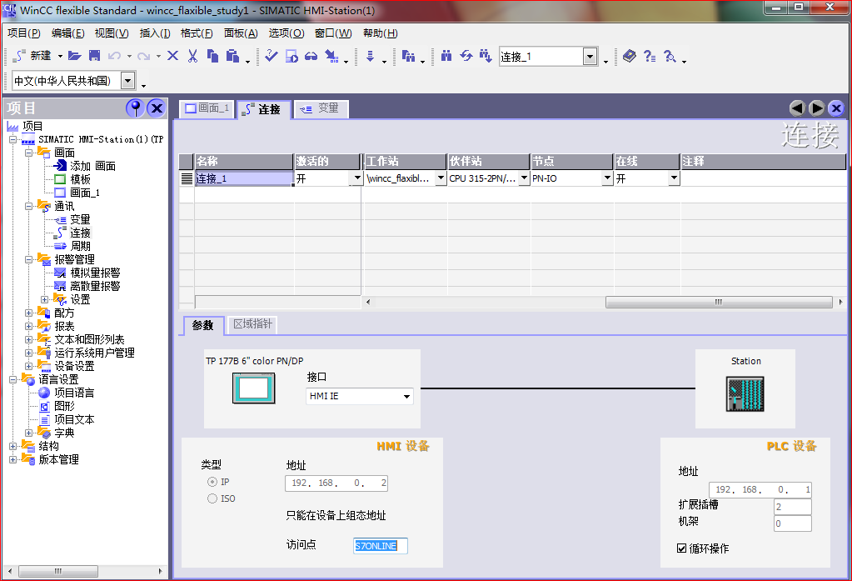Select the IP radio button
Viewport: 852px width, 581px height.
coord(212,482)
